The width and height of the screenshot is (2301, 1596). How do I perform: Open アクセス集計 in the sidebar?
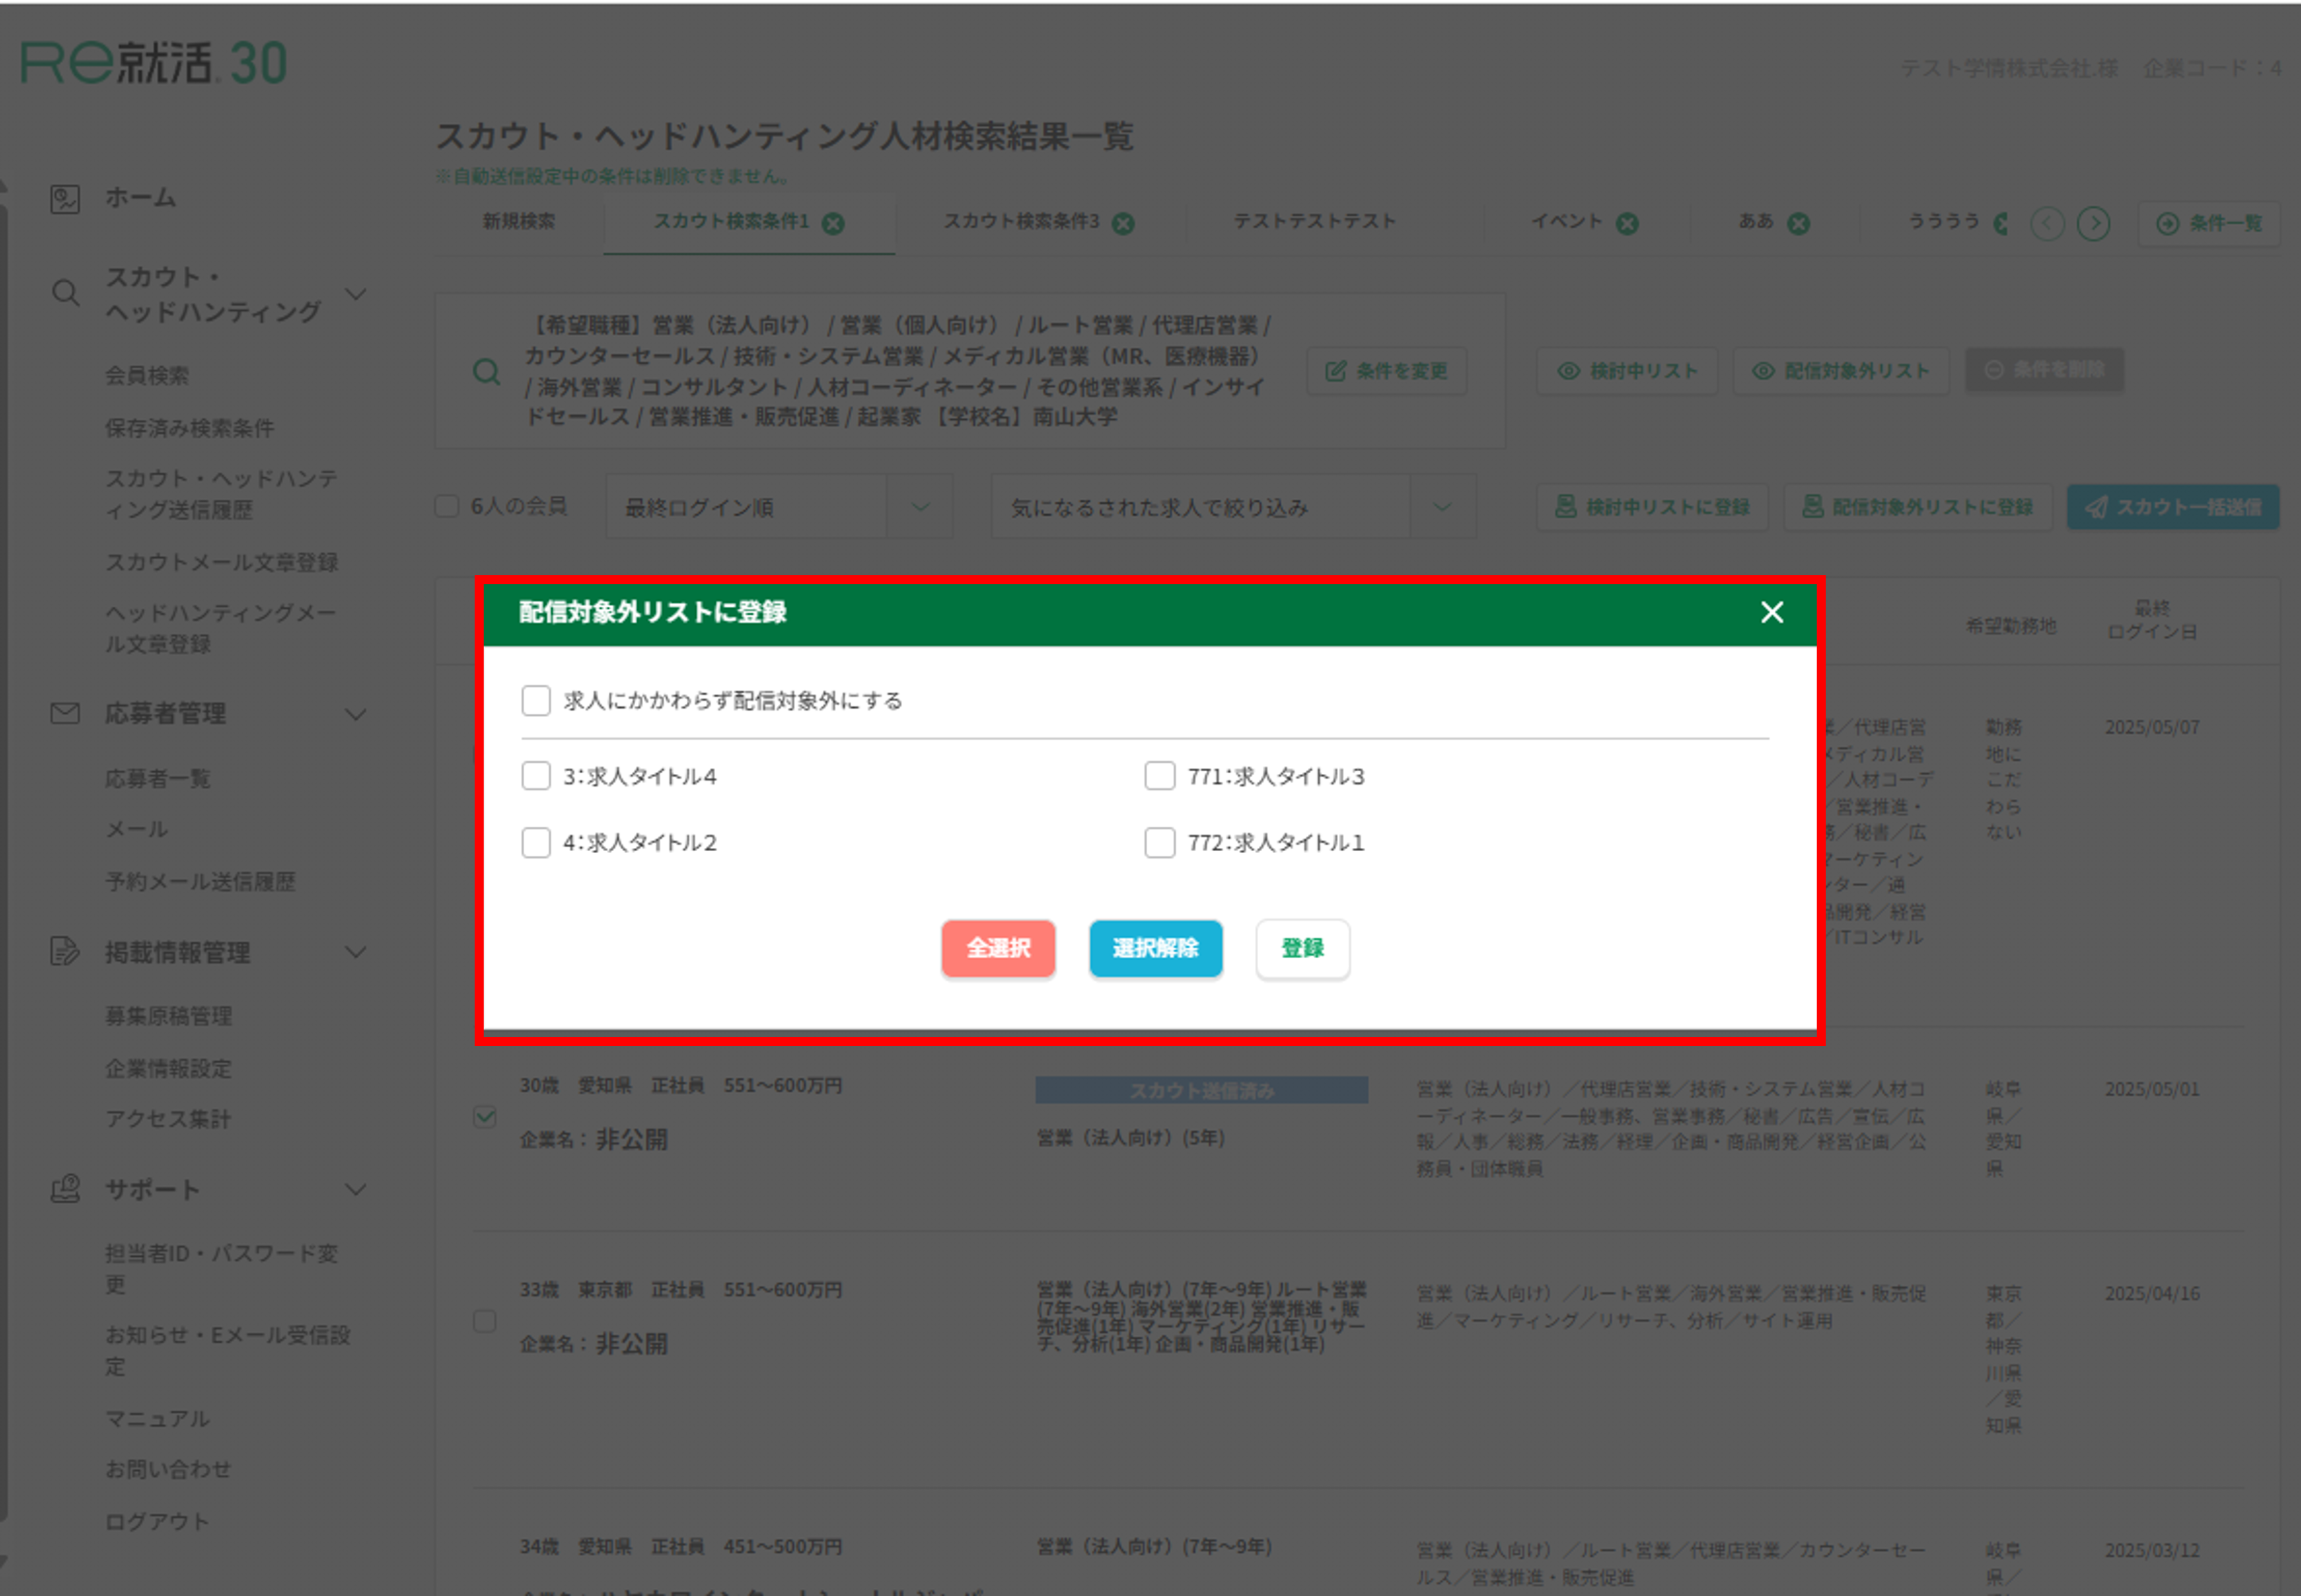(x=168, y=1119)
